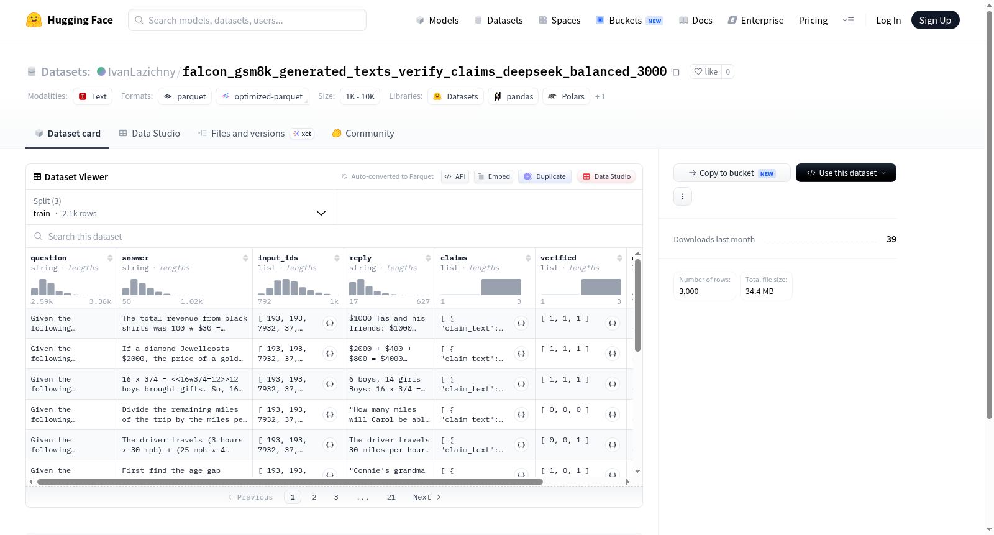Expand claims JSON in 6 boys, 14 girls row
This screenshot has width=994, height=535.
click(521, 384)
